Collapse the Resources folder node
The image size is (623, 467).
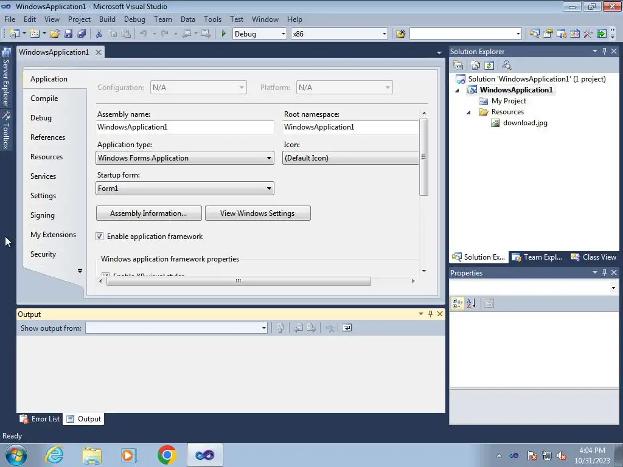pos(469,112)
